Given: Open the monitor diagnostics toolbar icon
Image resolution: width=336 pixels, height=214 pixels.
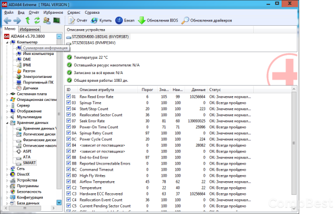Looking at the screenshot, I should (57, 20).
